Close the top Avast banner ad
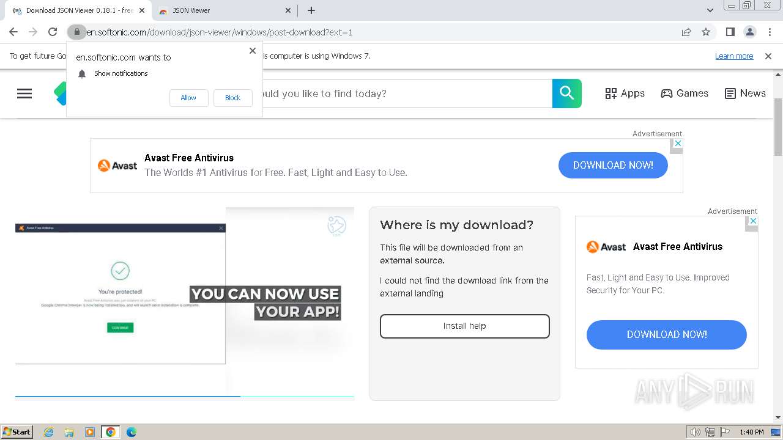Viewport: 783px width, 440px height. (x=677, y=143)
